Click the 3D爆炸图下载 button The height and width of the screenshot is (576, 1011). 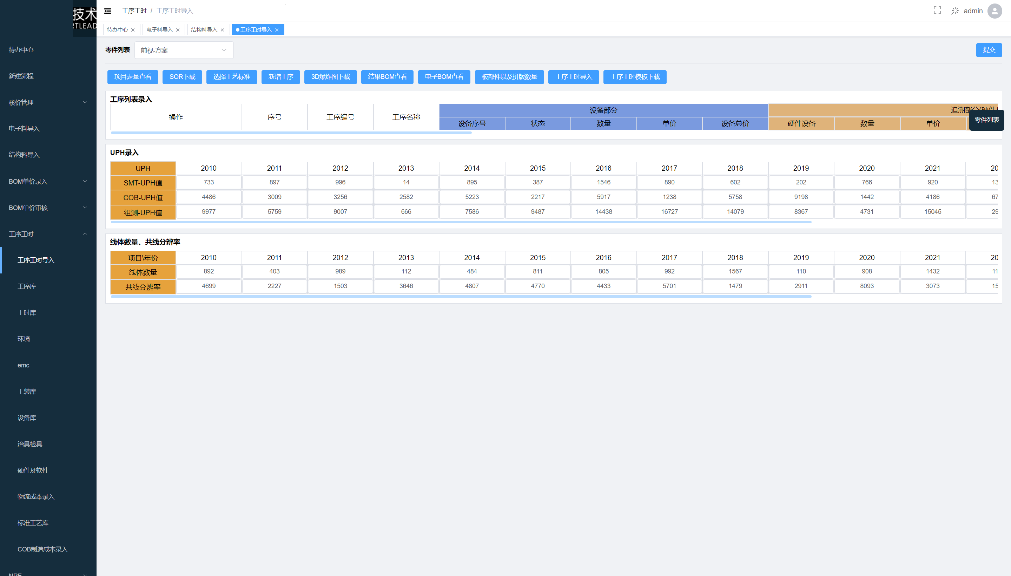(x=330, y=77)
